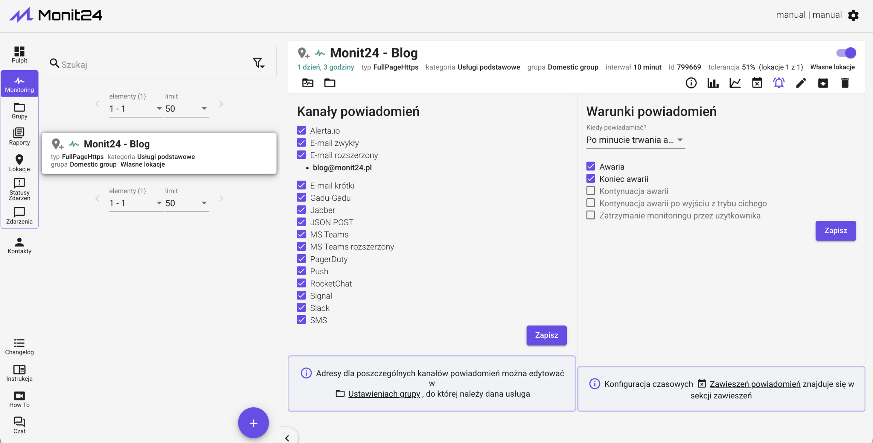Screen dimensions: 873x443
Task: Save notification conditions with Zapisz
Action: 835,231
